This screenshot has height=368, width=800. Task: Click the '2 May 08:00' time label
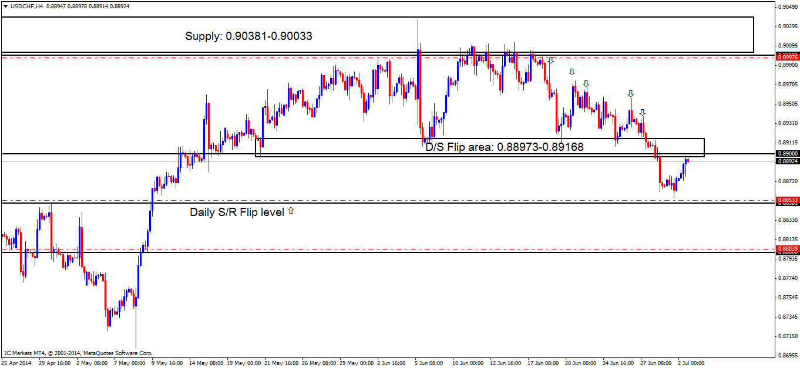[92, 363]
